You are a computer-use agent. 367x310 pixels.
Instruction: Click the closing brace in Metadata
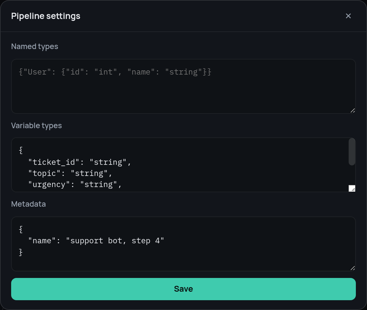(21, 252)
